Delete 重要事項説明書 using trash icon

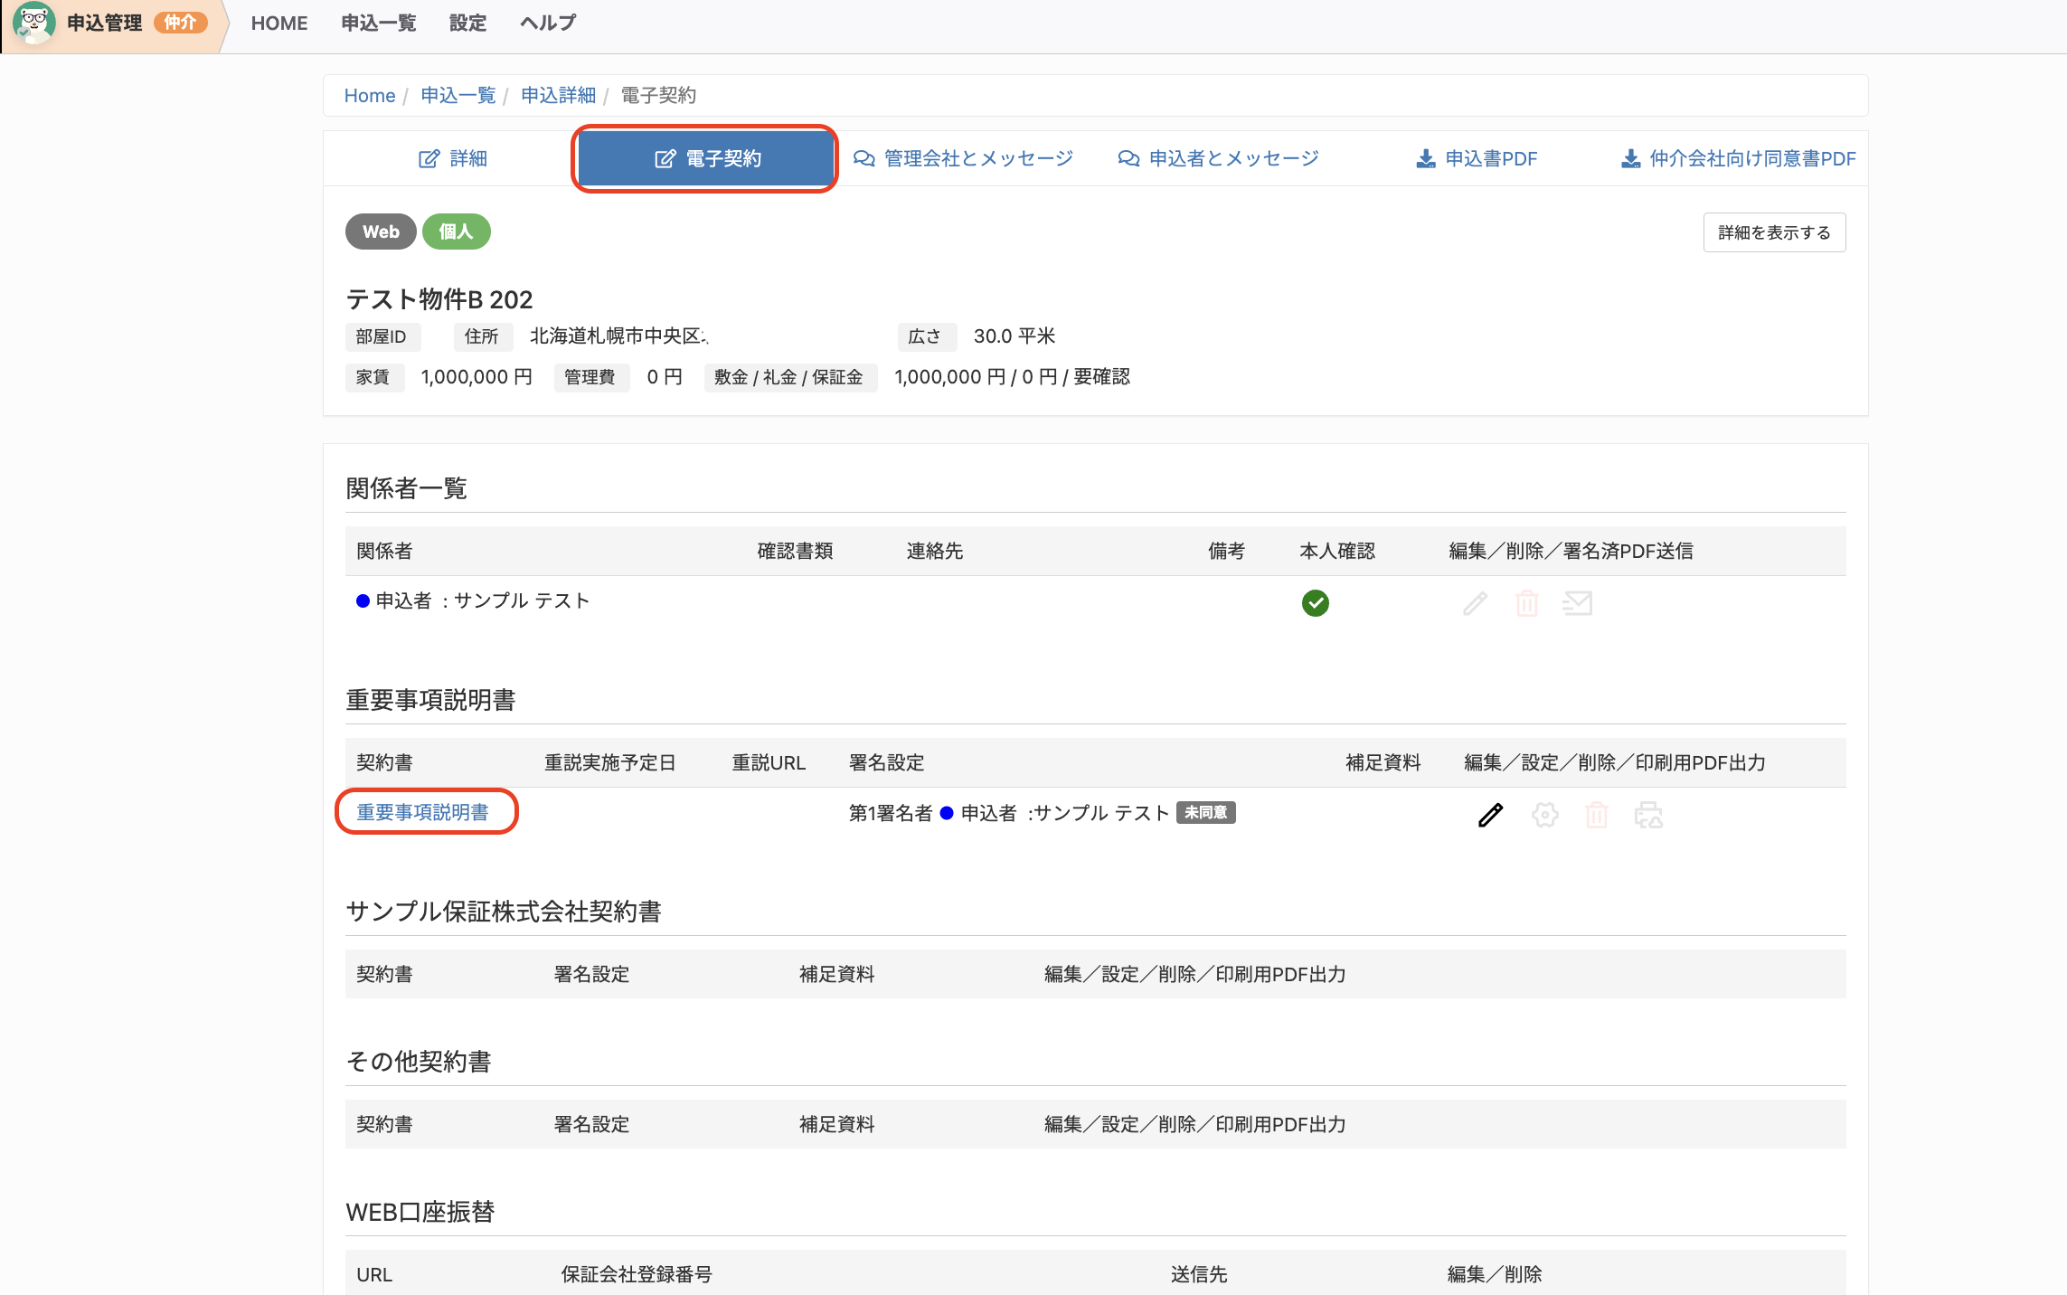pyautogui.click(x=1597, y=815)
